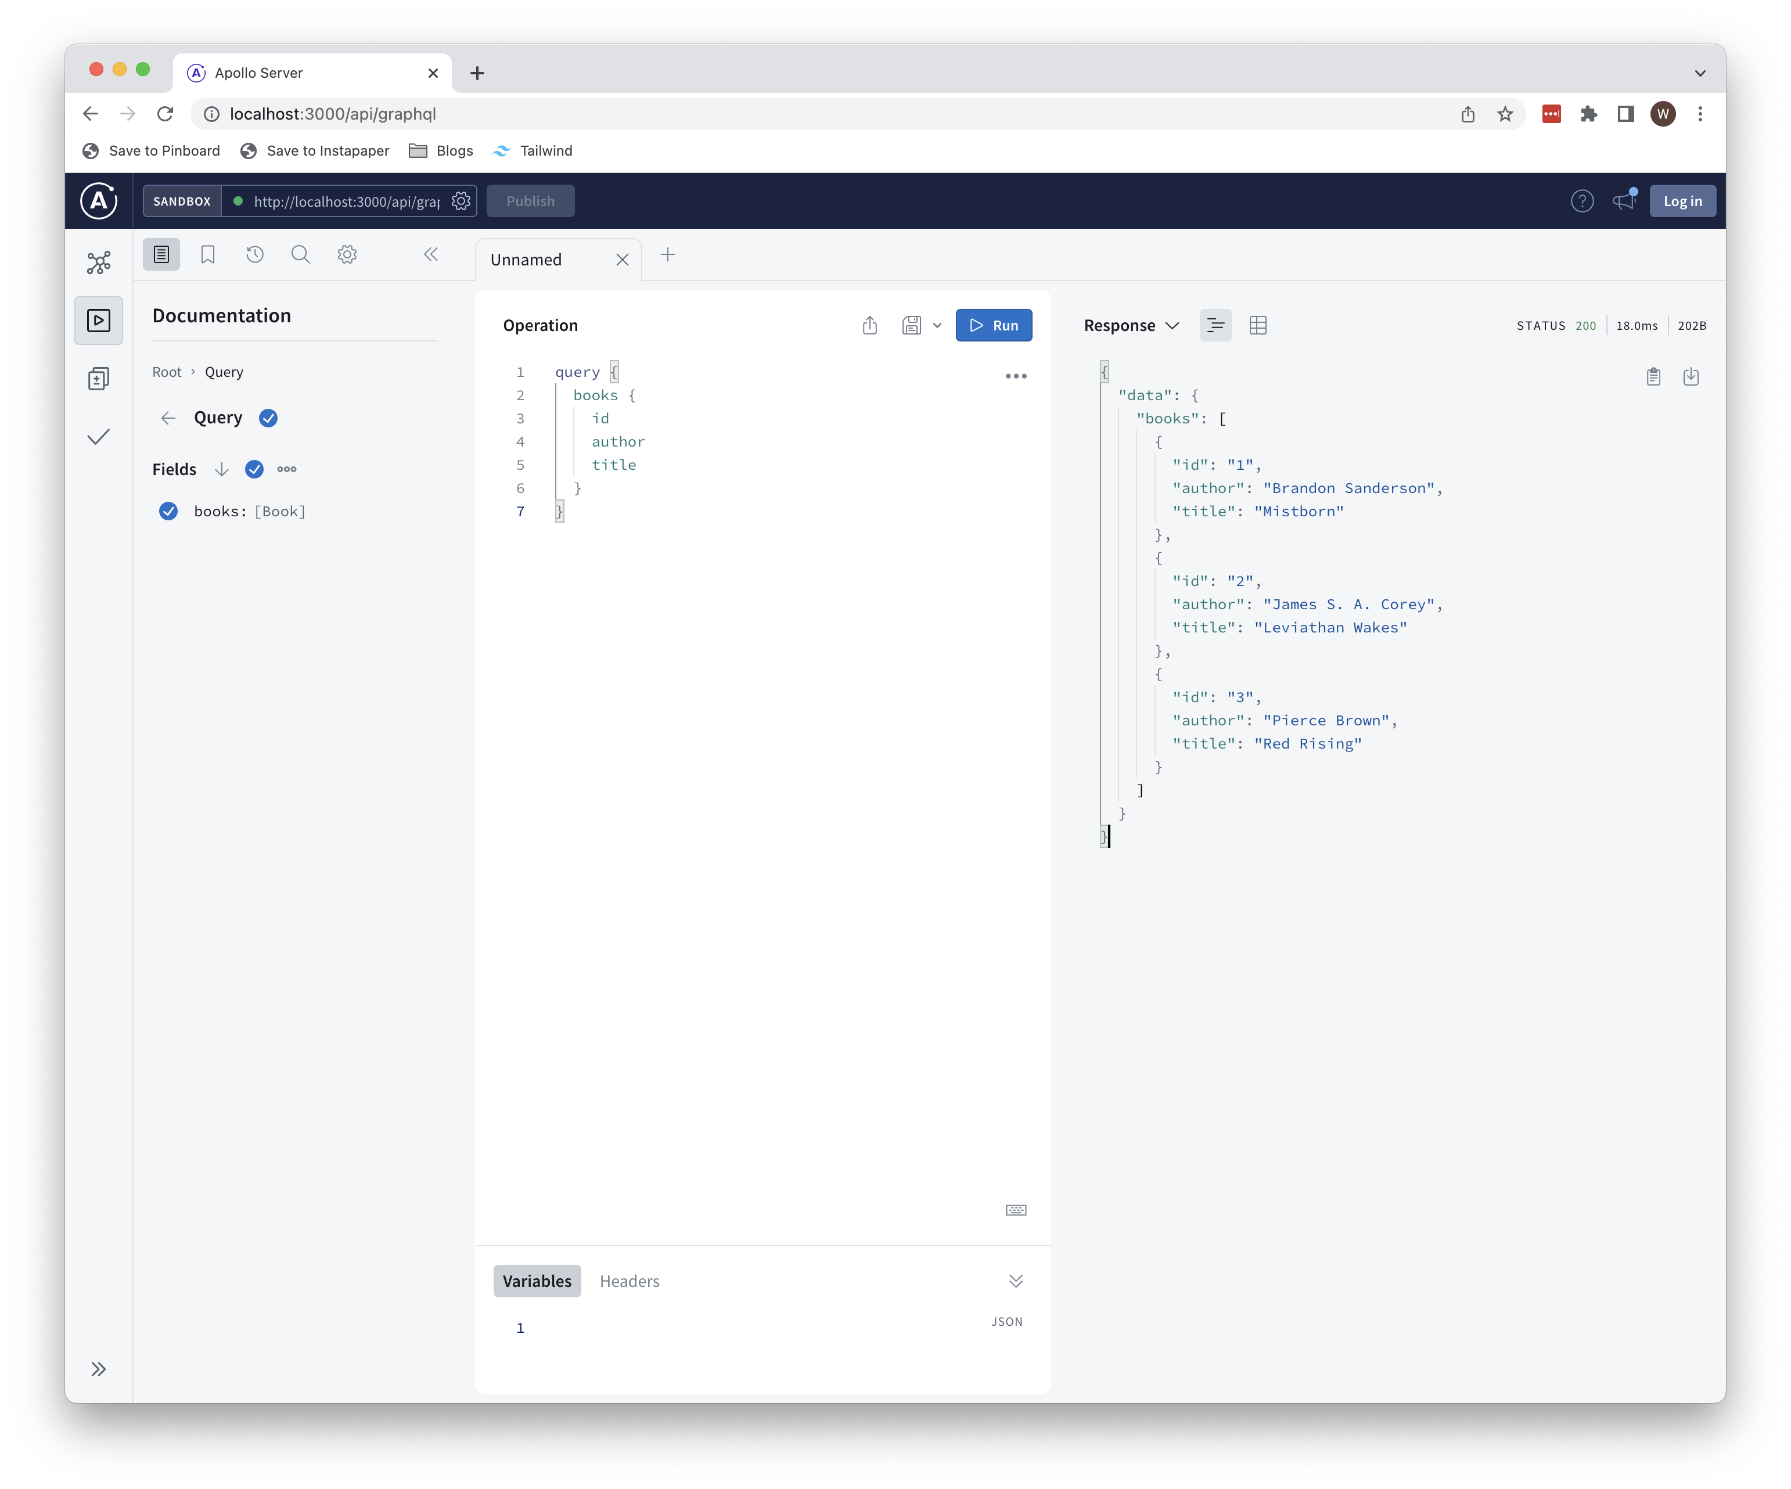Select the Unnamed operation tab
Image resolution: width=1791 pixels, height=1489 pixels.
[x=526, y=259]
